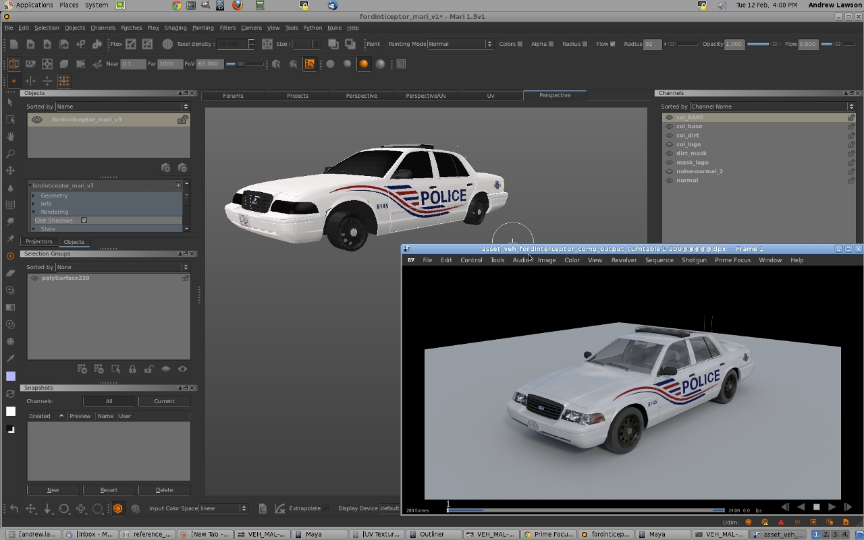The height and width of the screenshot is (540, 864).
Task: Click the globe icon beside Texel density
Action: pos(167,44)
